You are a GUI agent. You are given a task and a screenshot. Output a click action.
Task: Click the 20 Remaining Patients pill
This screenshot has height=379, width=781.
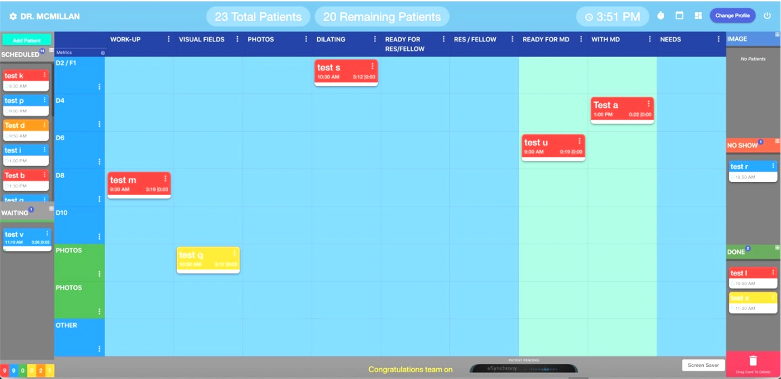382,17
